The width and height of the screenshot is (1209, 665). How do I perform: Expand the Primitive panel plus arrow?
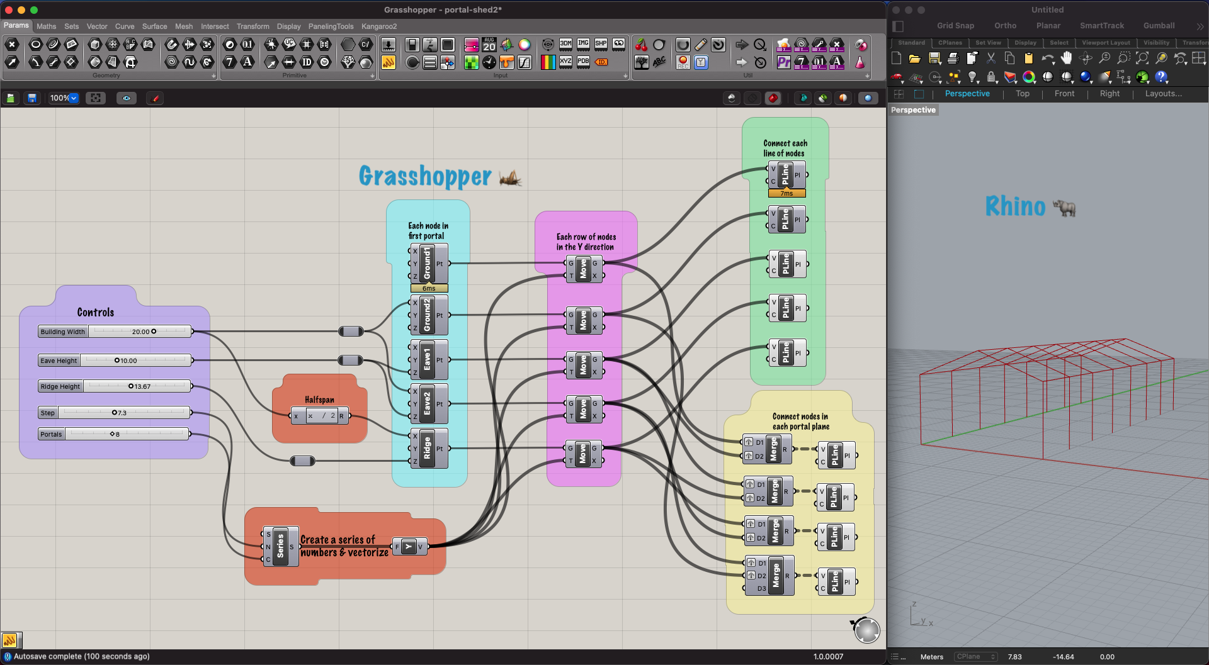point(372,75)
